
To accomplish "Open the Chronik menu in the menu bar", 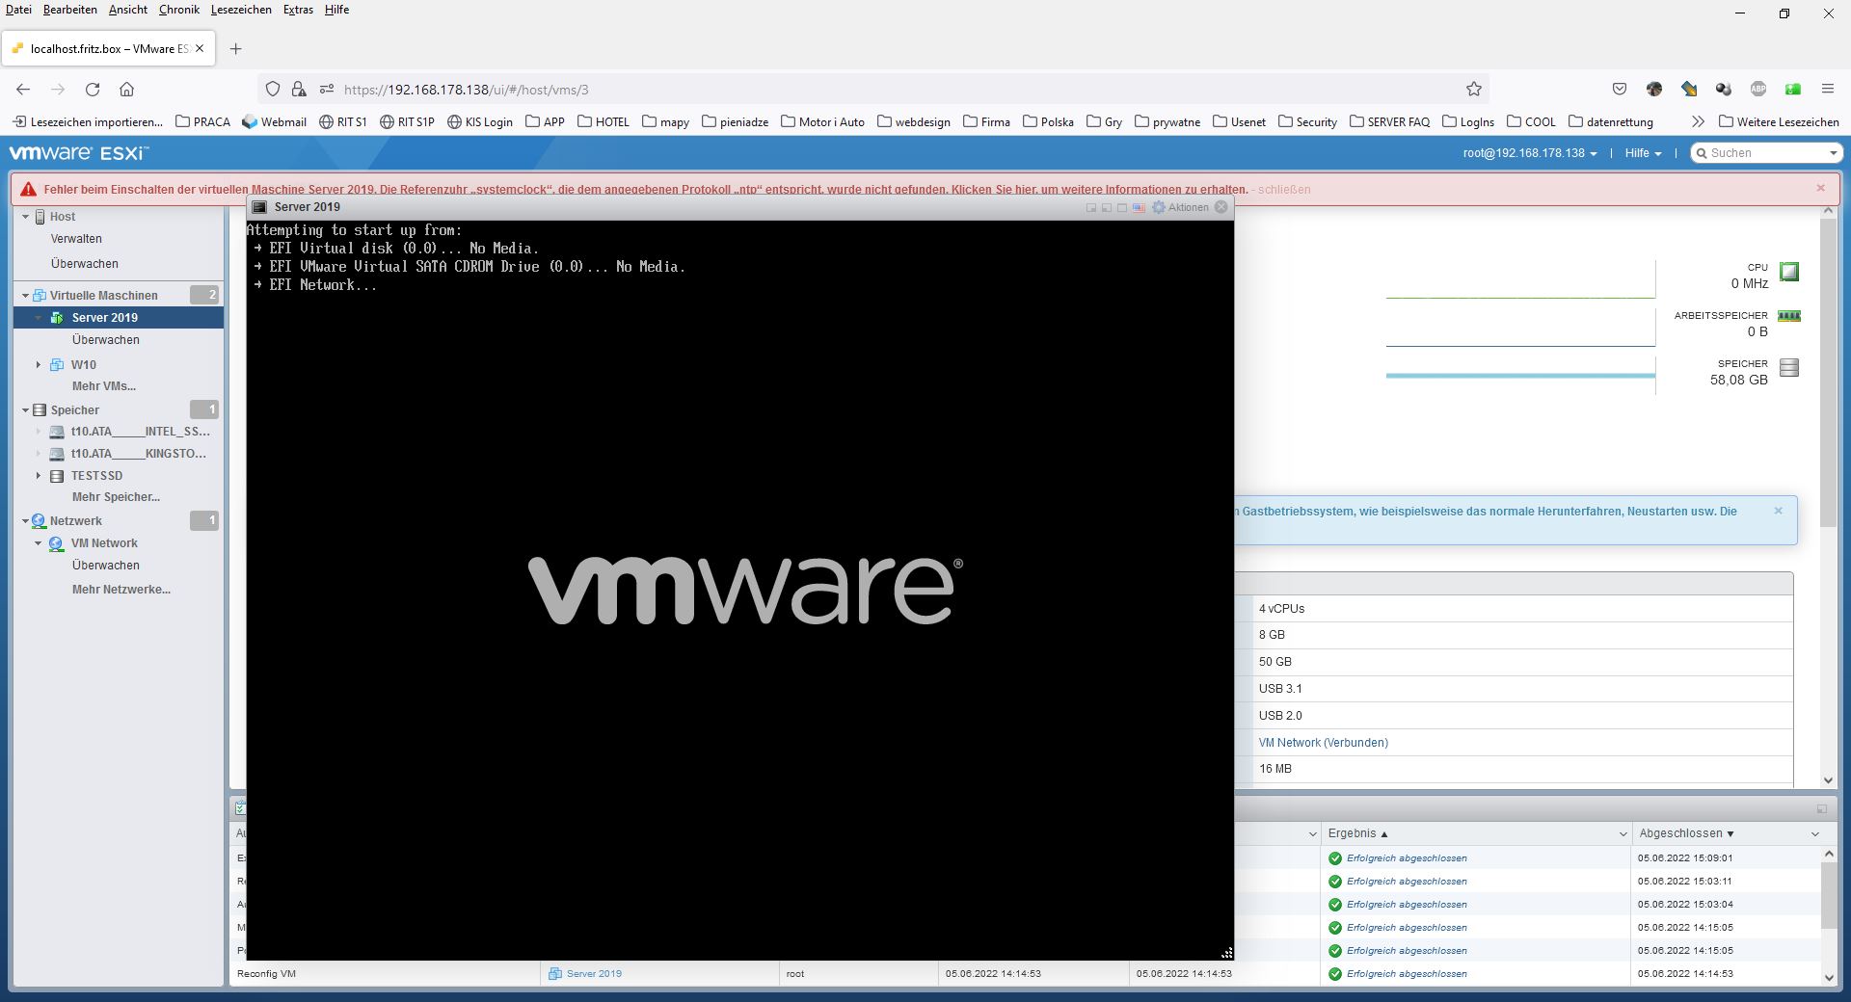I will pos(178,10).
